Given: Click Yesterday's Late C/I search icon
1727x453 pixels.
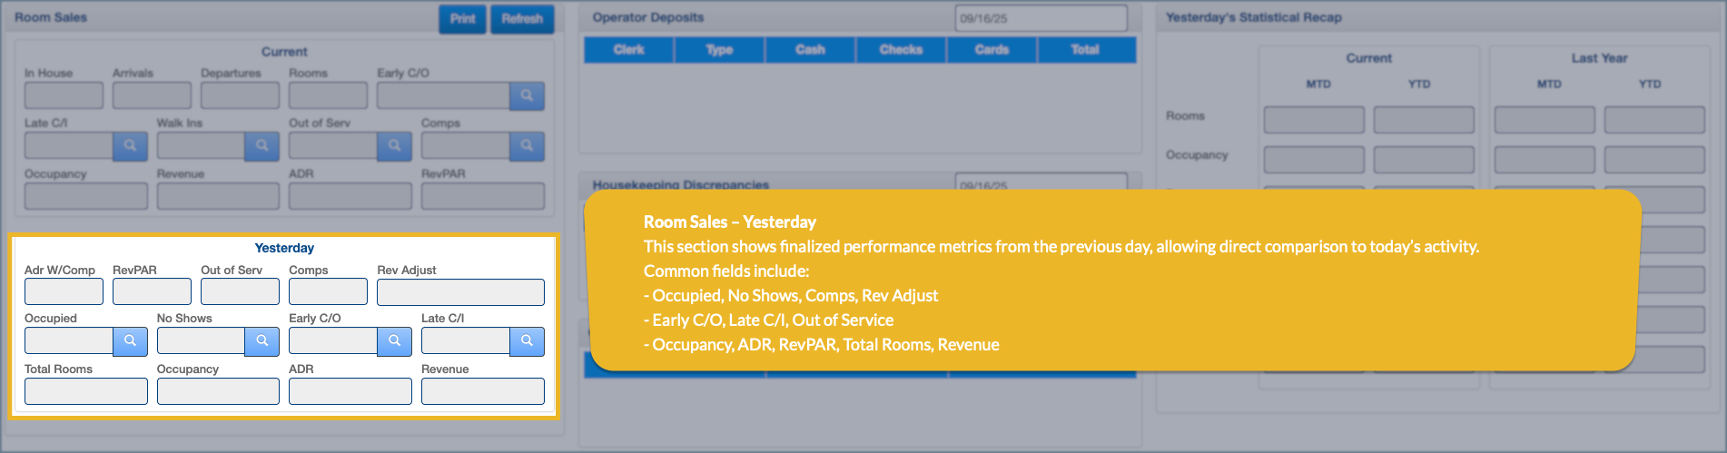Looking at the screenshot, I should pyautogui.click(x=527, y=341).
